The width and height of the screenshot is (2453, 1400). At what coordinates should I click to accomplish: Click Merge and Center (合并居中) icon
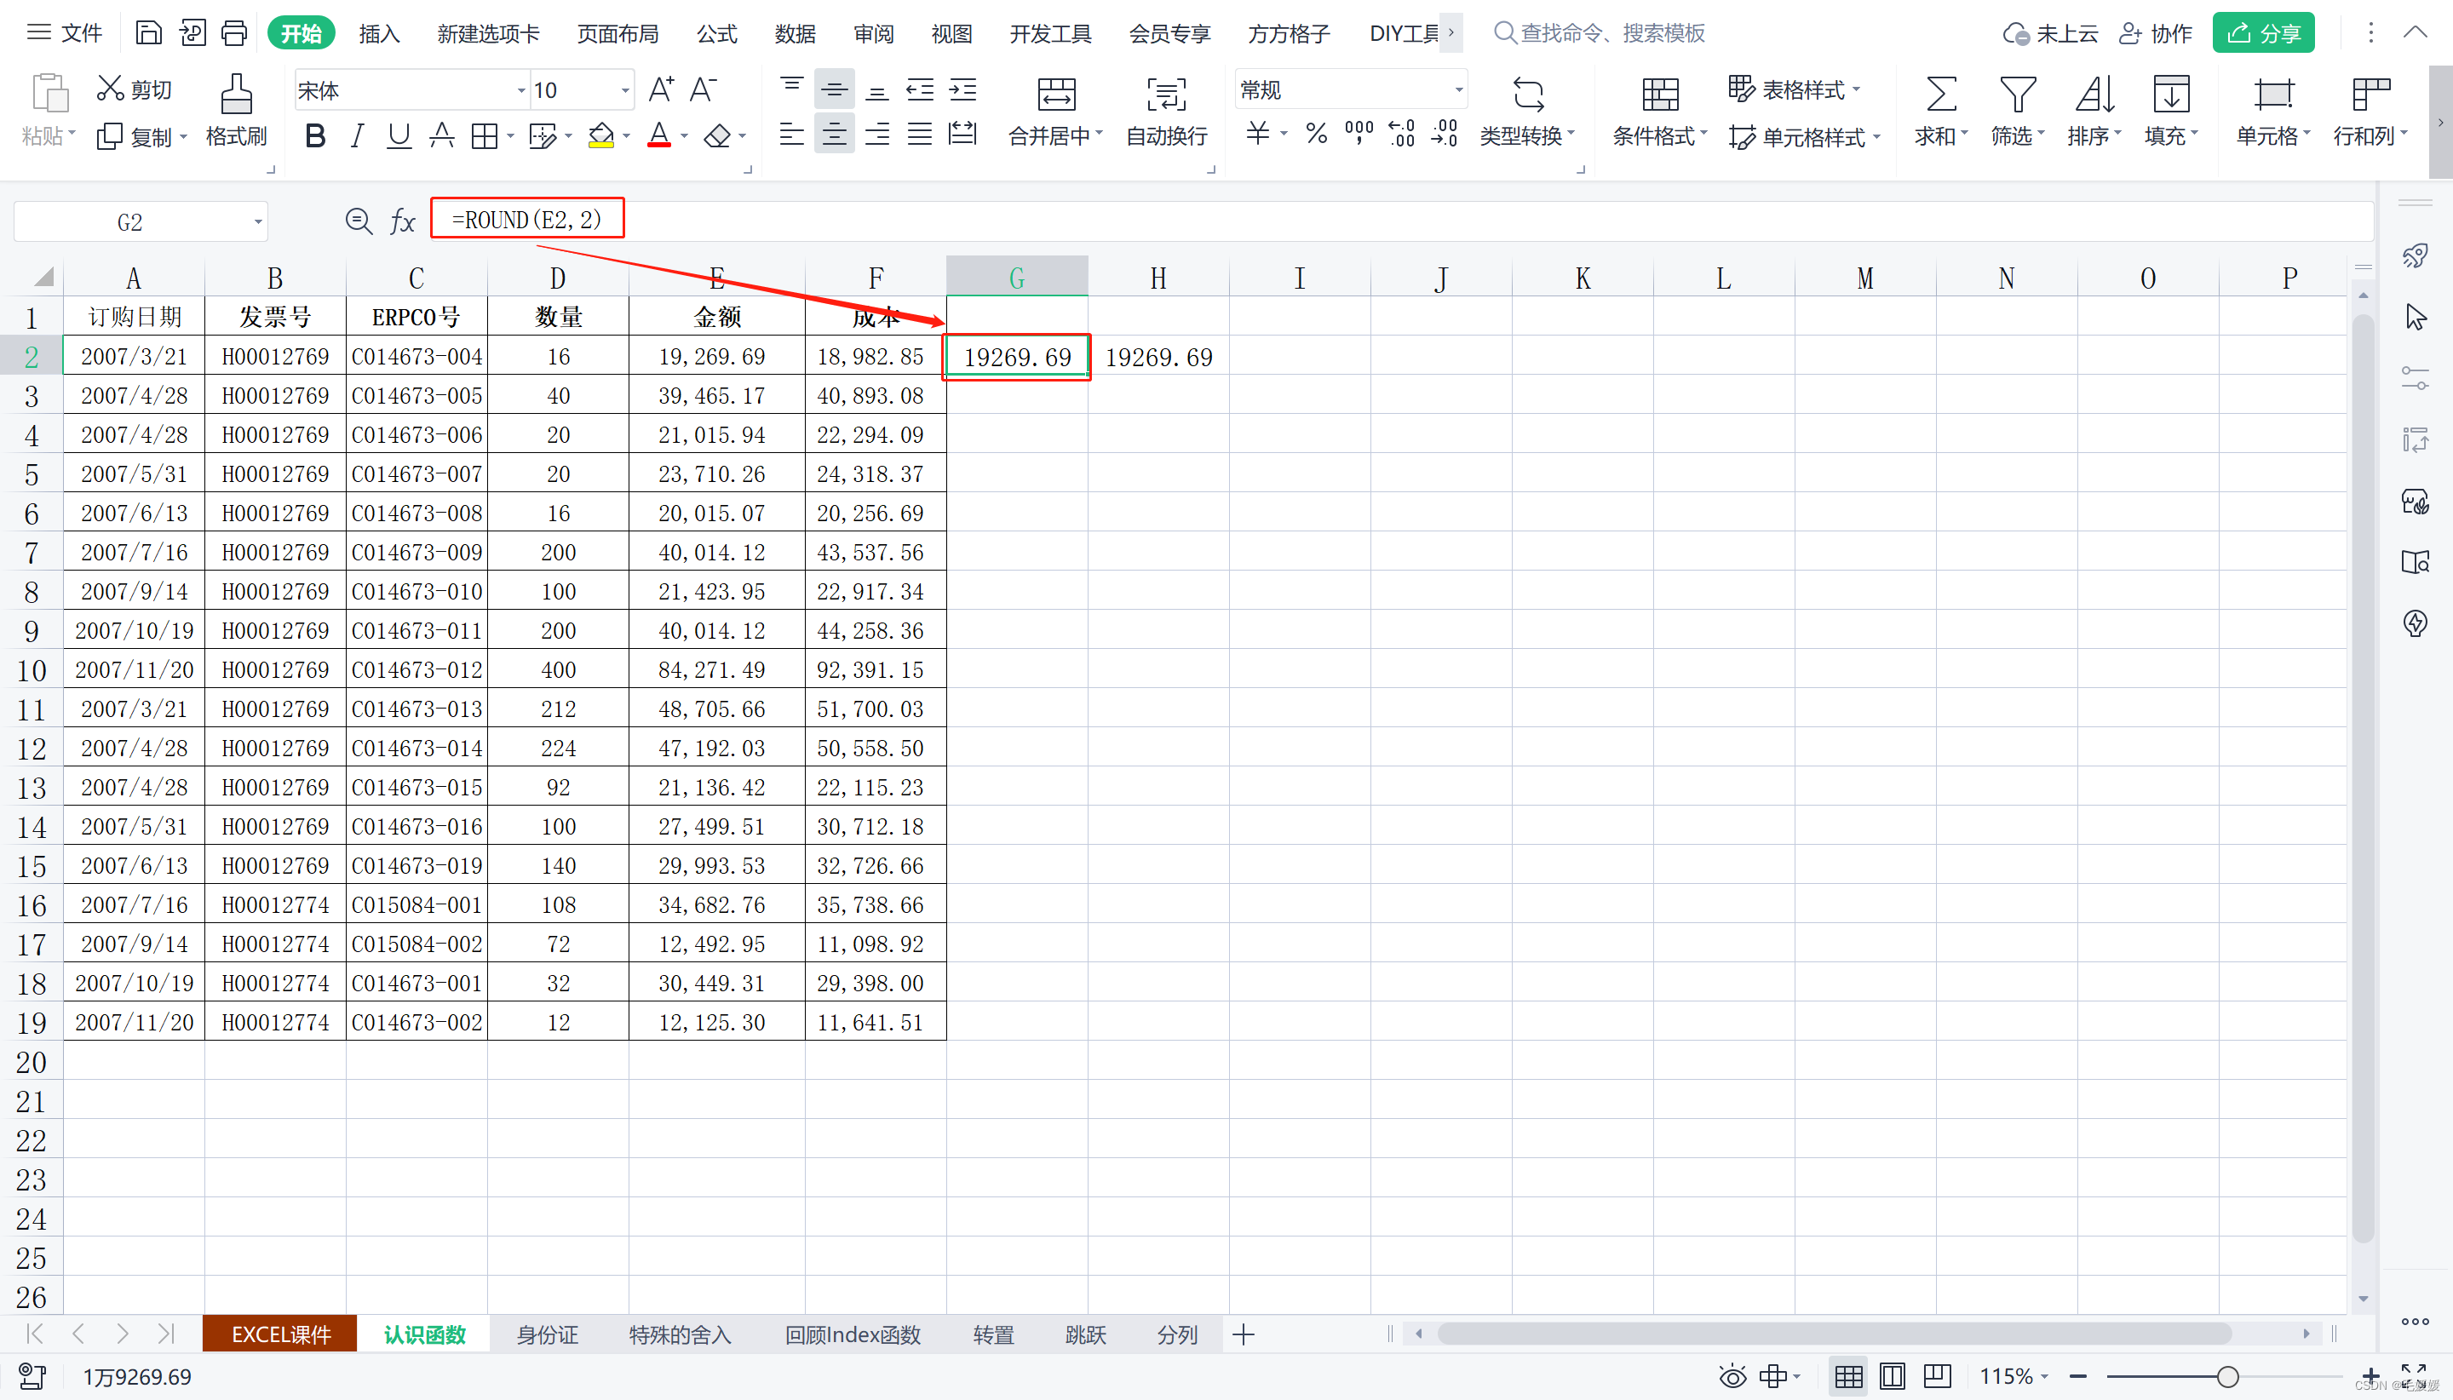(1056, 111)
